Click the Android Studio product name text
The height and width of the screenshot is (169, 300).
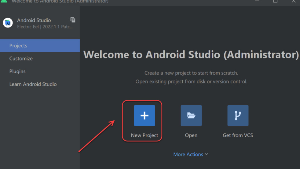34,20
